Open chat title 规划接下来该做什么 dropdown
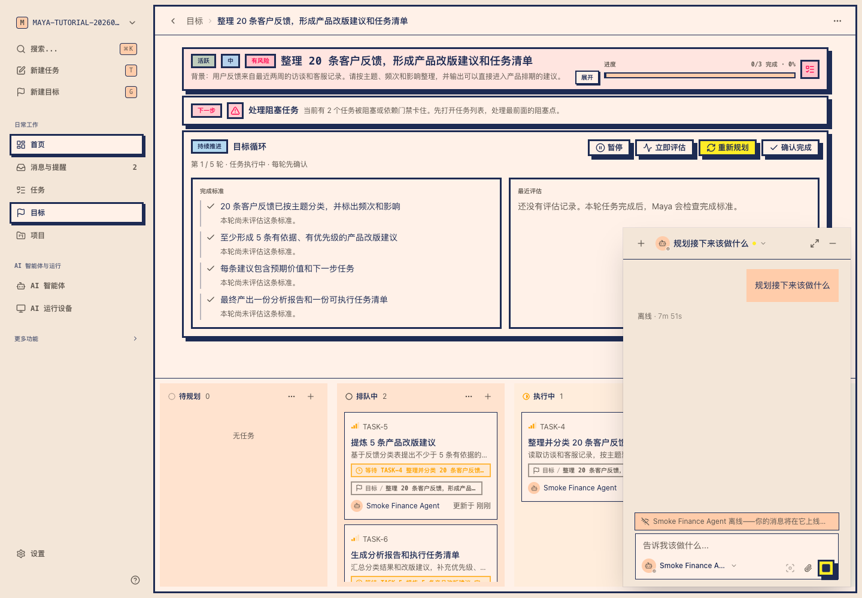 pos(711,243)
